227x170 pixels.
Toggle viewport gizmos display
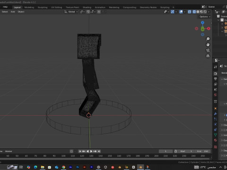click(x=173, y=12)
